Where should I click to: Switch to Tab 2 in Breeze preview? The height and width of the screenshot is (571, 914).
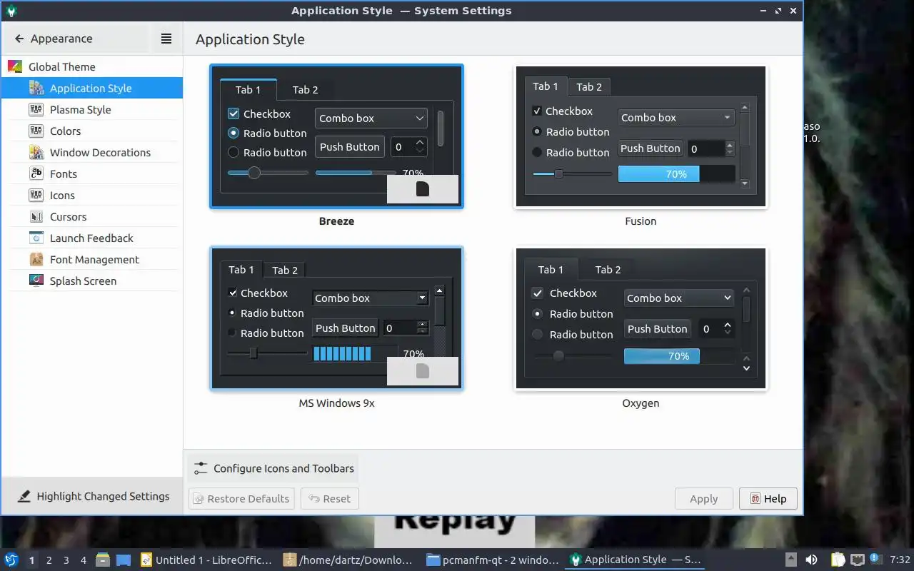click(x=305, y=90)
